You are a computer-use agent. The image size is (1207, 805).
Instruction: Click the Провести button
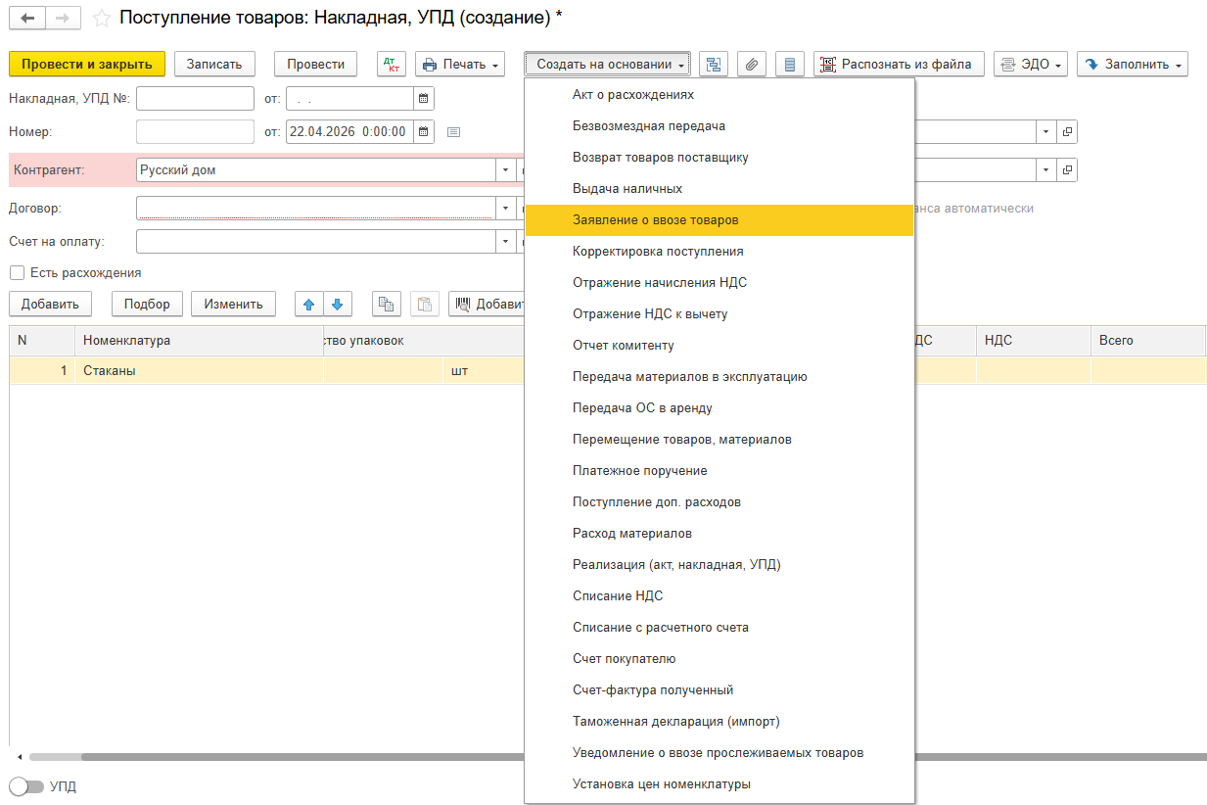click(x=316, y=65)
